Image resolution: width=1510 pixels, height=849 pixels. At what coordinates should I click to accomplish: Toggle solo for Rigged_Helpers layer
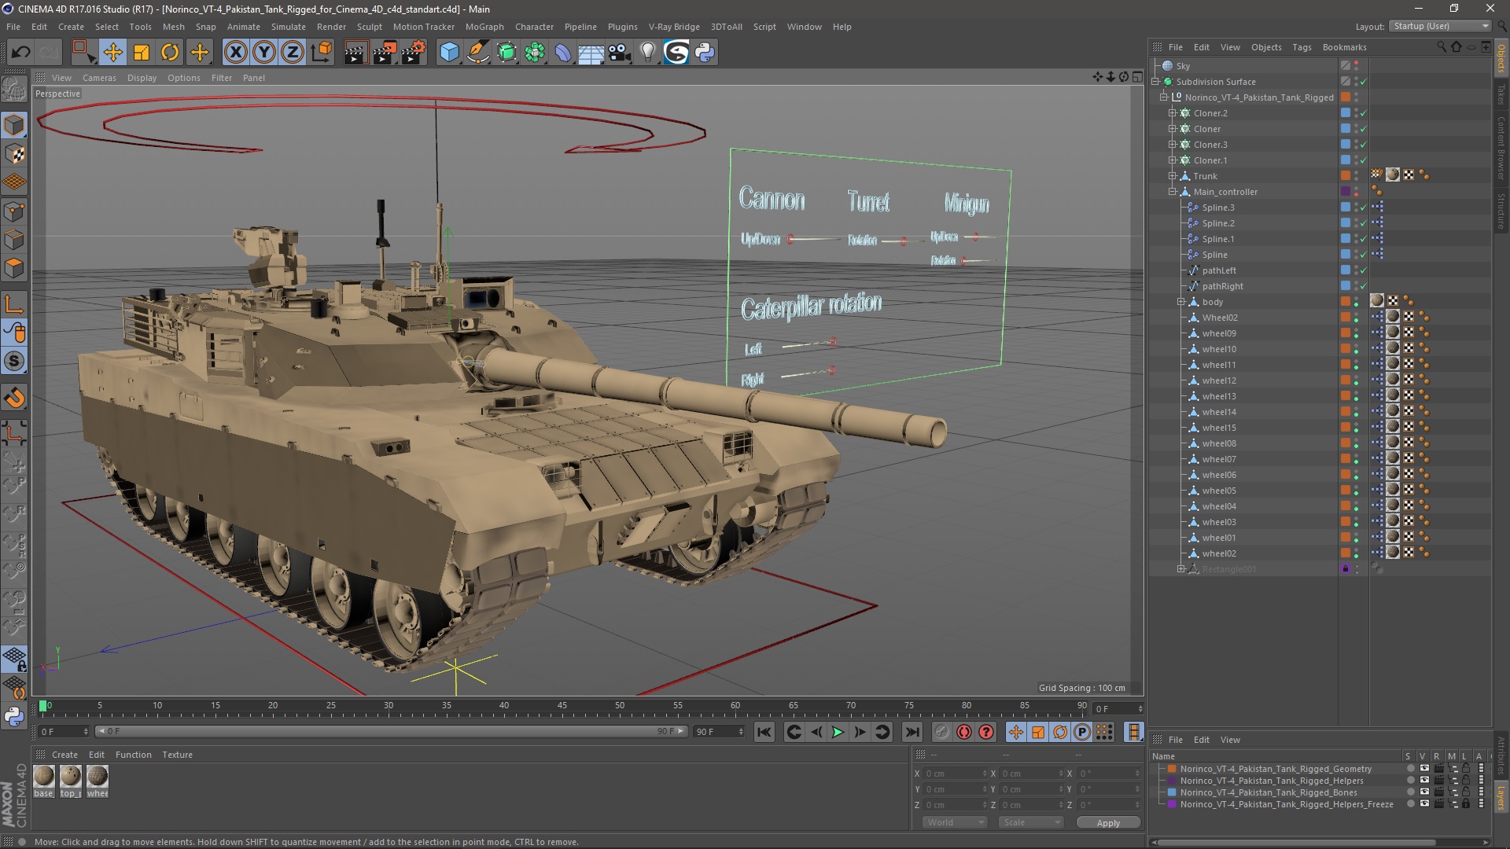click(1410, 781)
